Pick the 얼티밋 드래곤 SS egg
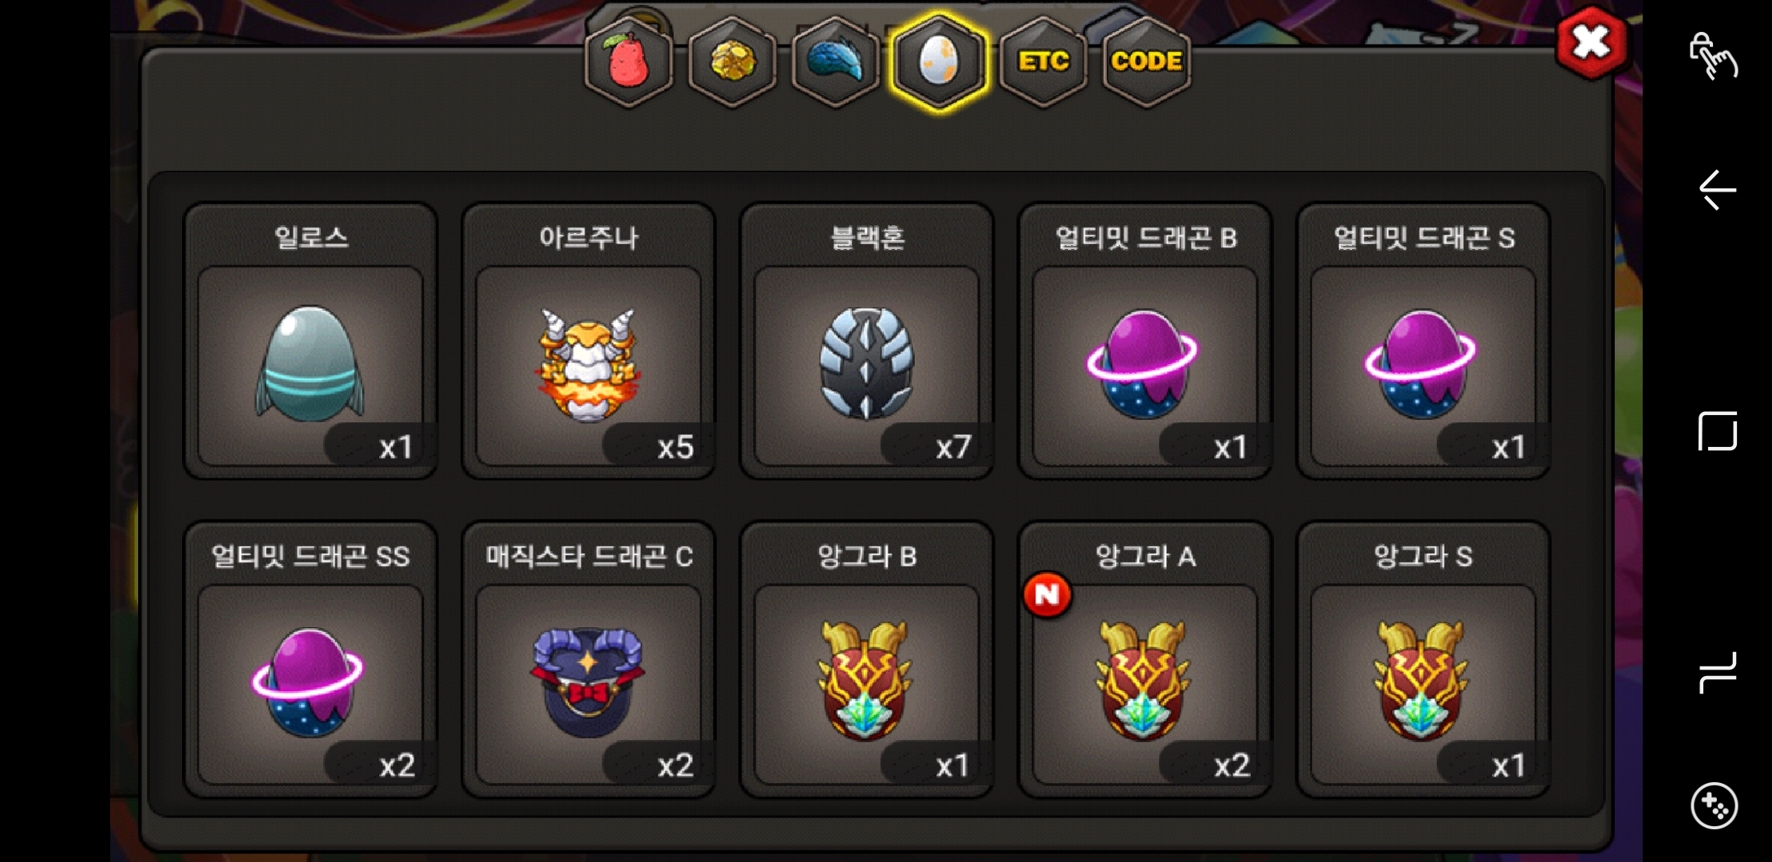This screenshot has width=1772, height=862. pos(310,660)
